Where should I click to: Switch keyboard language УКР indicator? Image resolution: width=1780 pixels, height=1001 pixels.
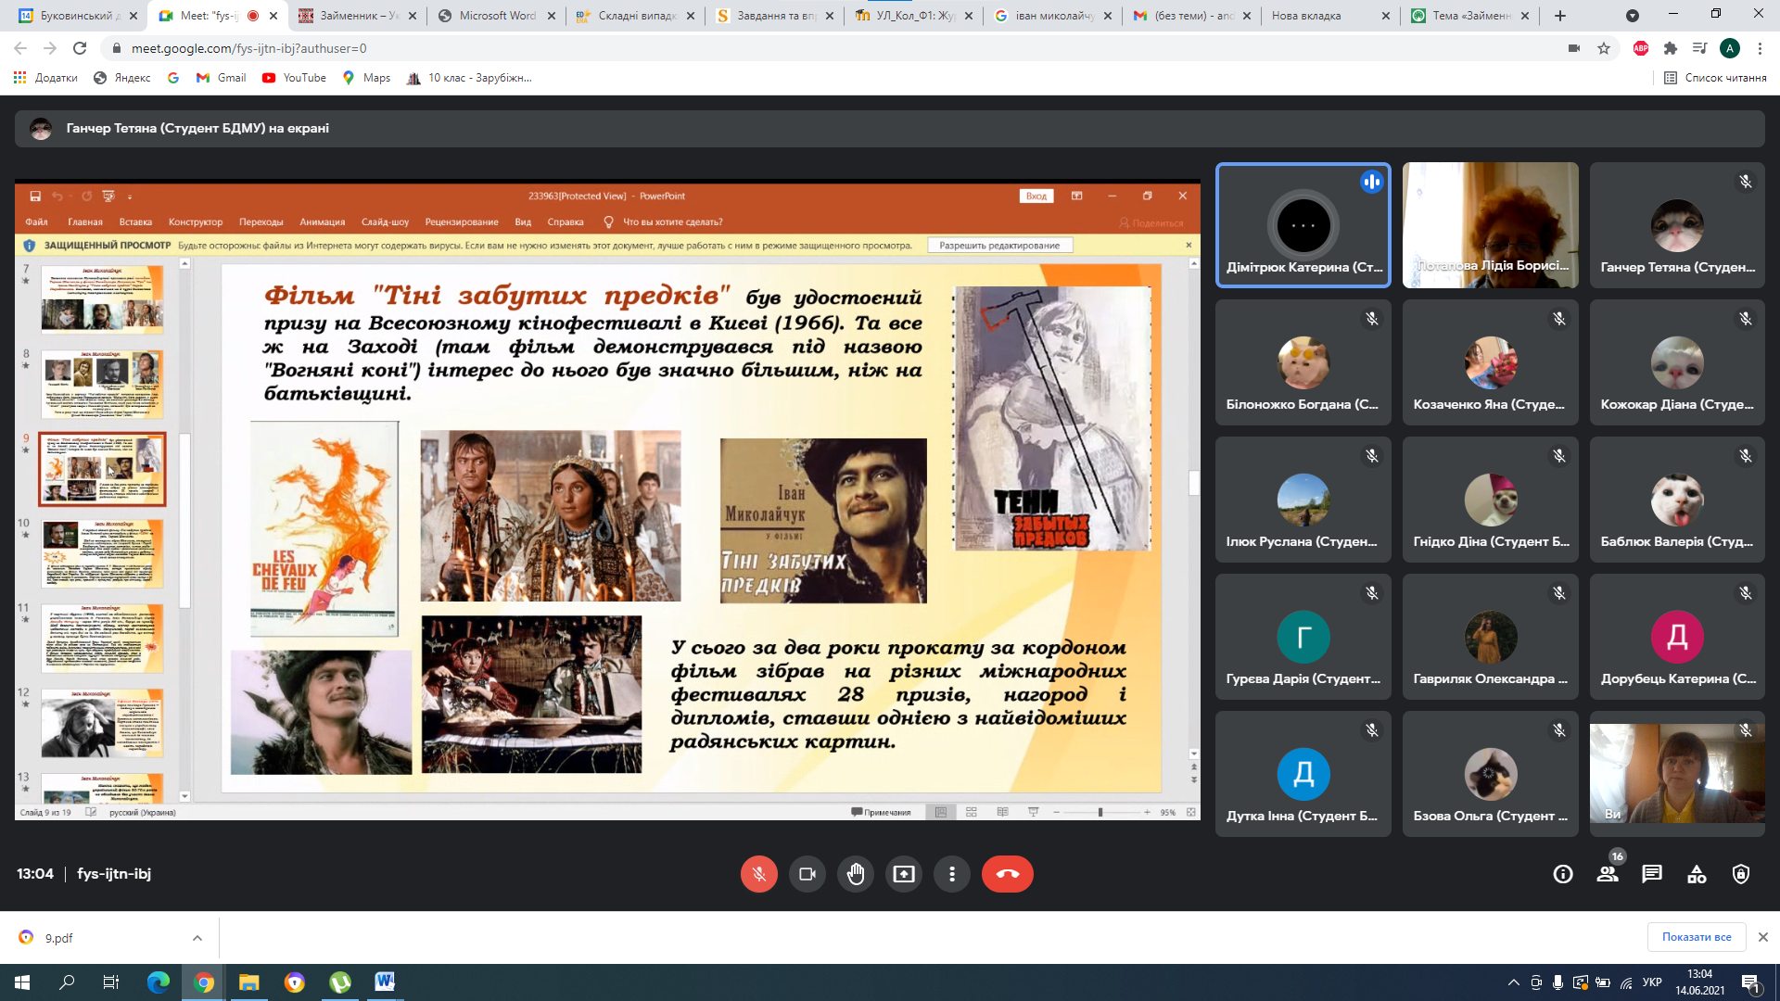pos(1652,982)
